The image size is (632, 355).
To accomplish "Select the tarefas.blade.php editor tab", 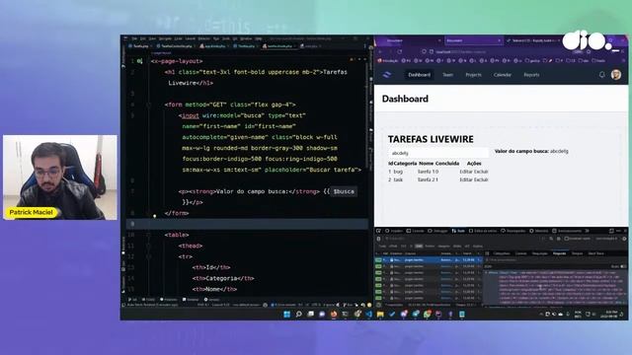I will click(279, 46).
